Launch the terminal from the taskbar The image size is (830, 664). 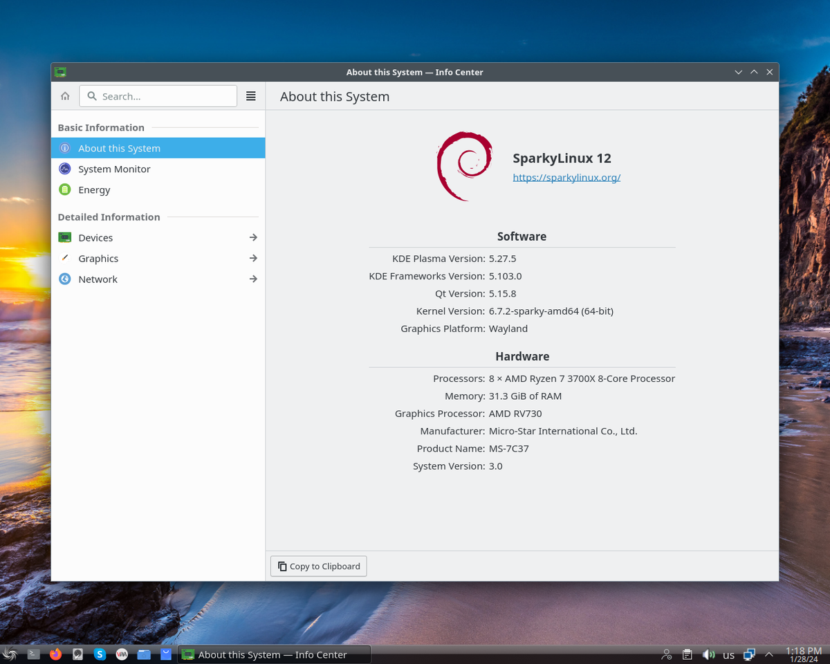pos(33,654)
